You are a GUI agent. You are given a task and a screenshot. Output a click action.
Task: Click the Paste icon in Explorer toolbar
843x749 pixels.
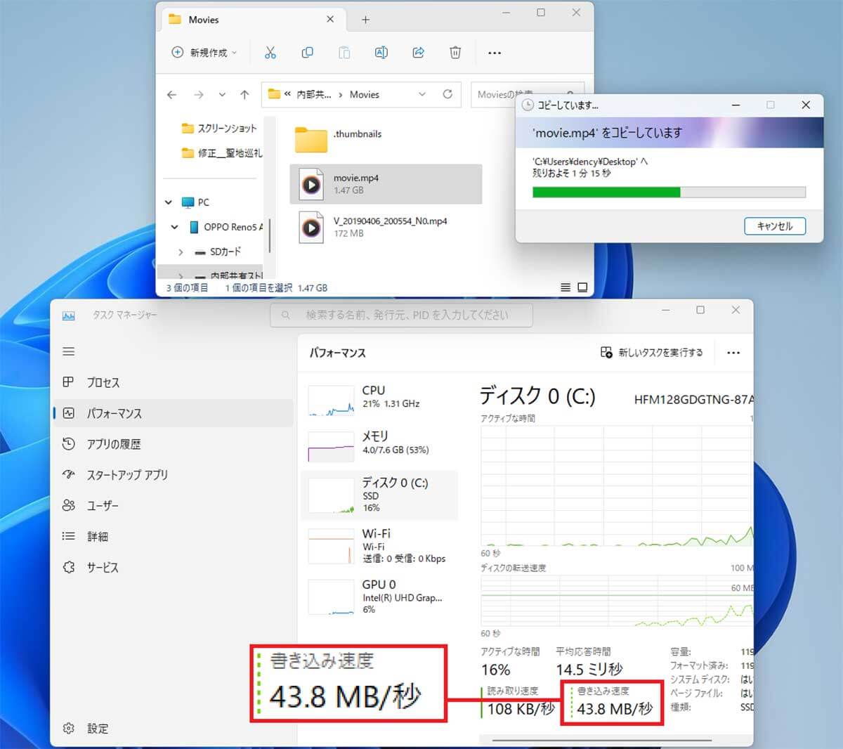point(344,53)
